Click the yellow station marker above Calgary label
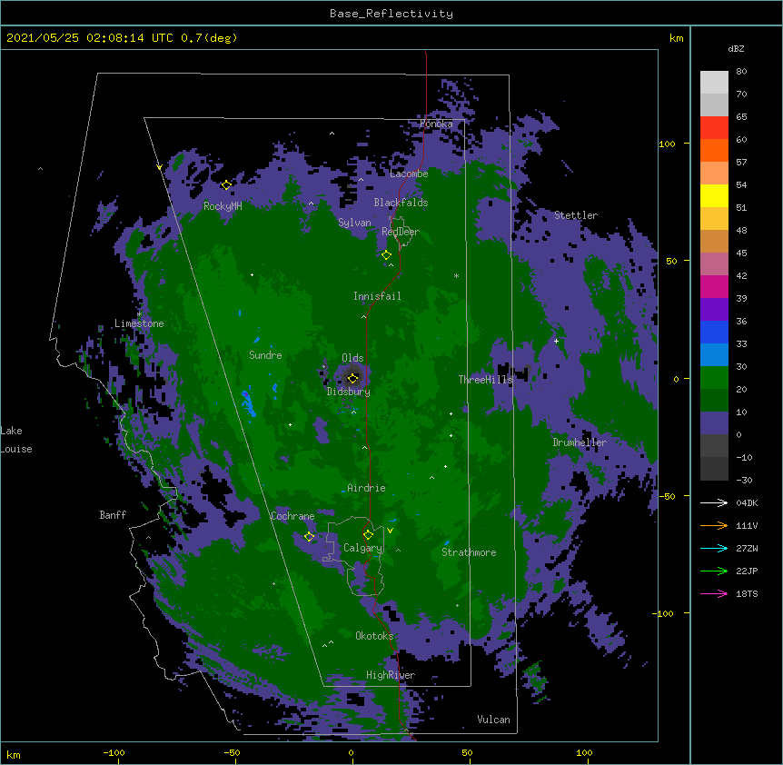The width and height of the screenshot is (783, 765). (368, 535)
